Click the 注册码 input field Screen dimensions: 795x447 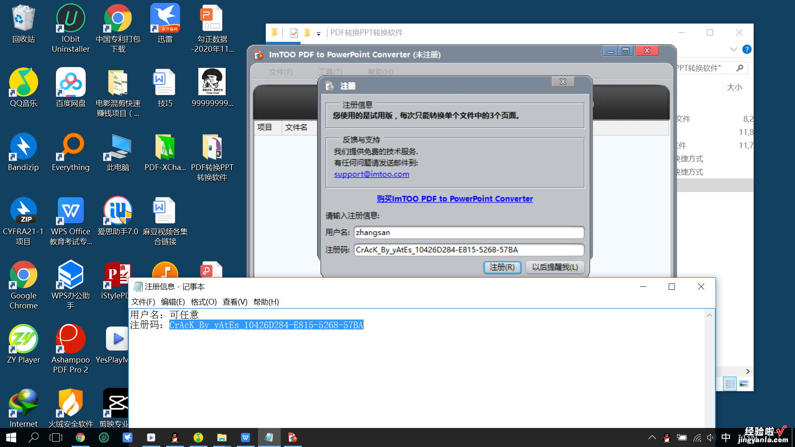[469, 250]
